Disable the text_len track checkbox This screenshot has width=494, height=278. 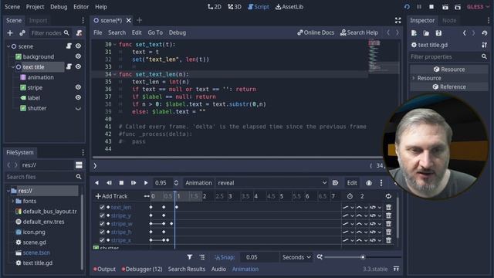click(102, 207)
